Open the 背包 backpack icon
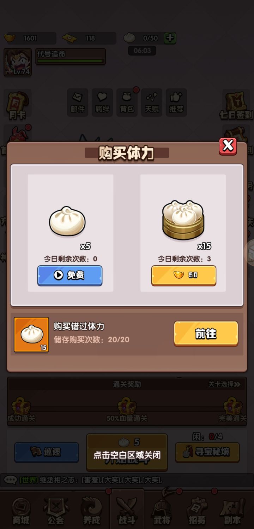The height and width of the screenshot is (529, 254). [127, 103]
